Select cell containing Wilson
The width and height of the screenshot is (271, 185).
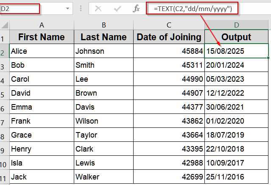[x=104, y=121]
